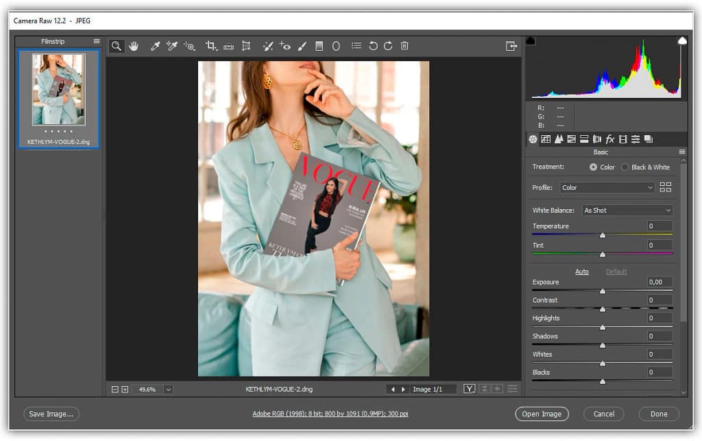Switch to the Basic panel tab

coord(533,139)
